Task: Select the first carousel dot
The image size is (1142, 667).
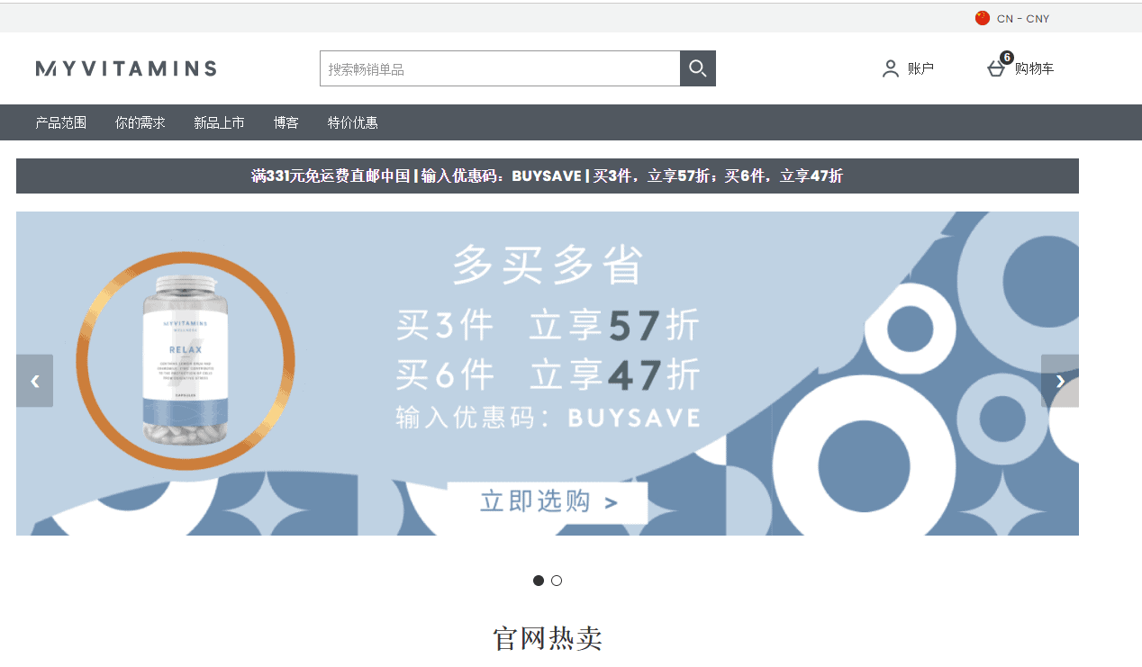Action: pyautogui.click(x=539, y=581)
